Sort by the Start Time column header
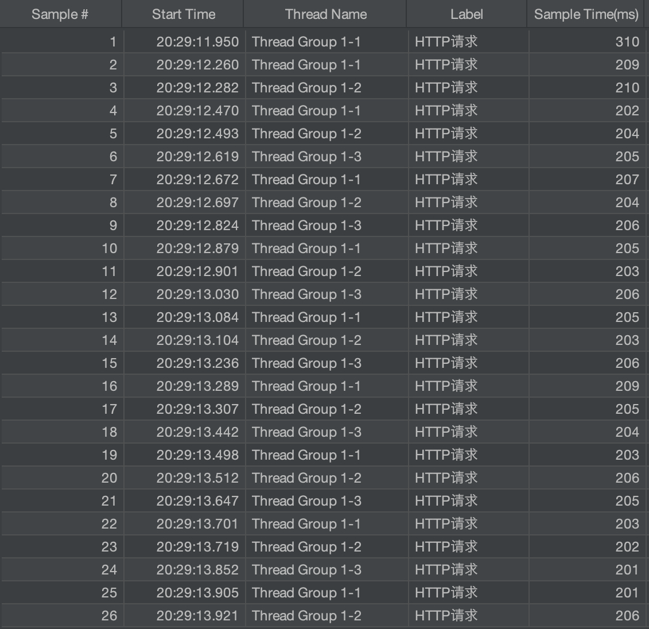This screenshot has height=629, width=649. [x=184, y=14]
